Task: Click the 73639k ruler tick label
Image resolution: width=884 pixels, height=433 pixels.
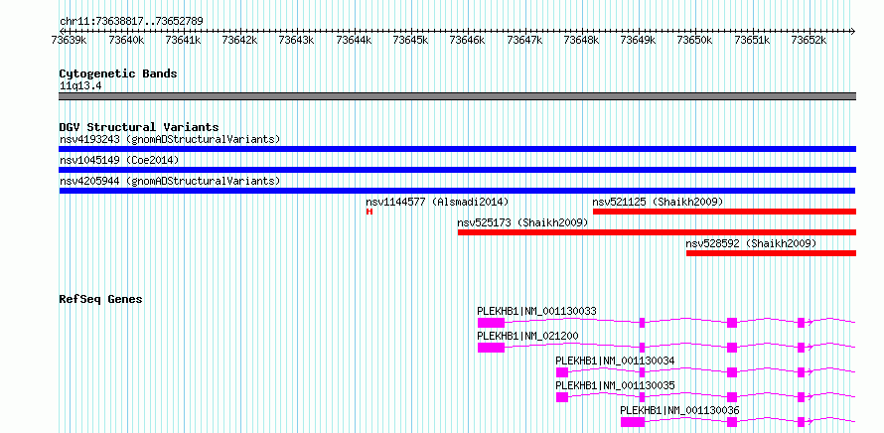Action: coord(69,40)
